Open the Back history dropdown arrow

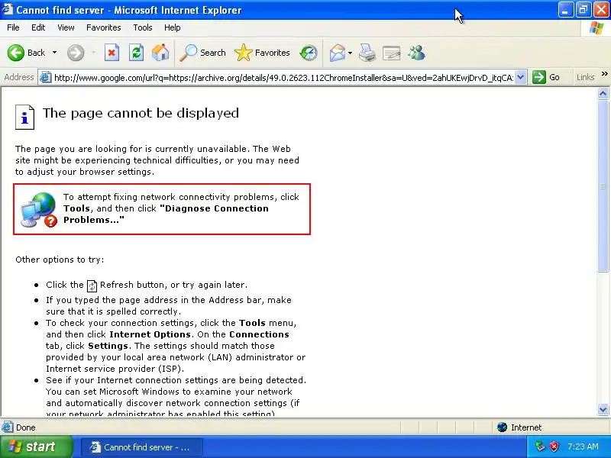pyautogui.click(x=54, y=53)
